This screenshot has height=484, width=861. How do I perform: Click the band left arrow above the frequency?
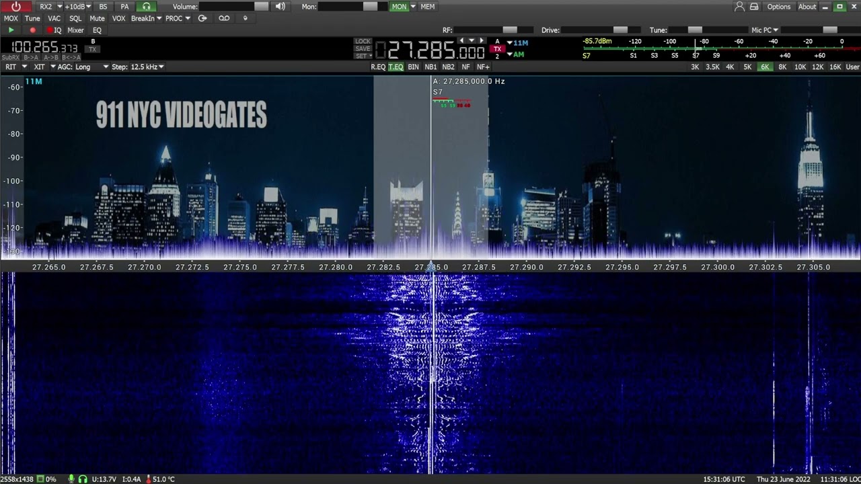461,40
